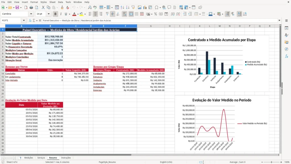The height and width of the screenshot is (164, 291).
Task: Open the borders dropdown arrow
Action: 200,14
